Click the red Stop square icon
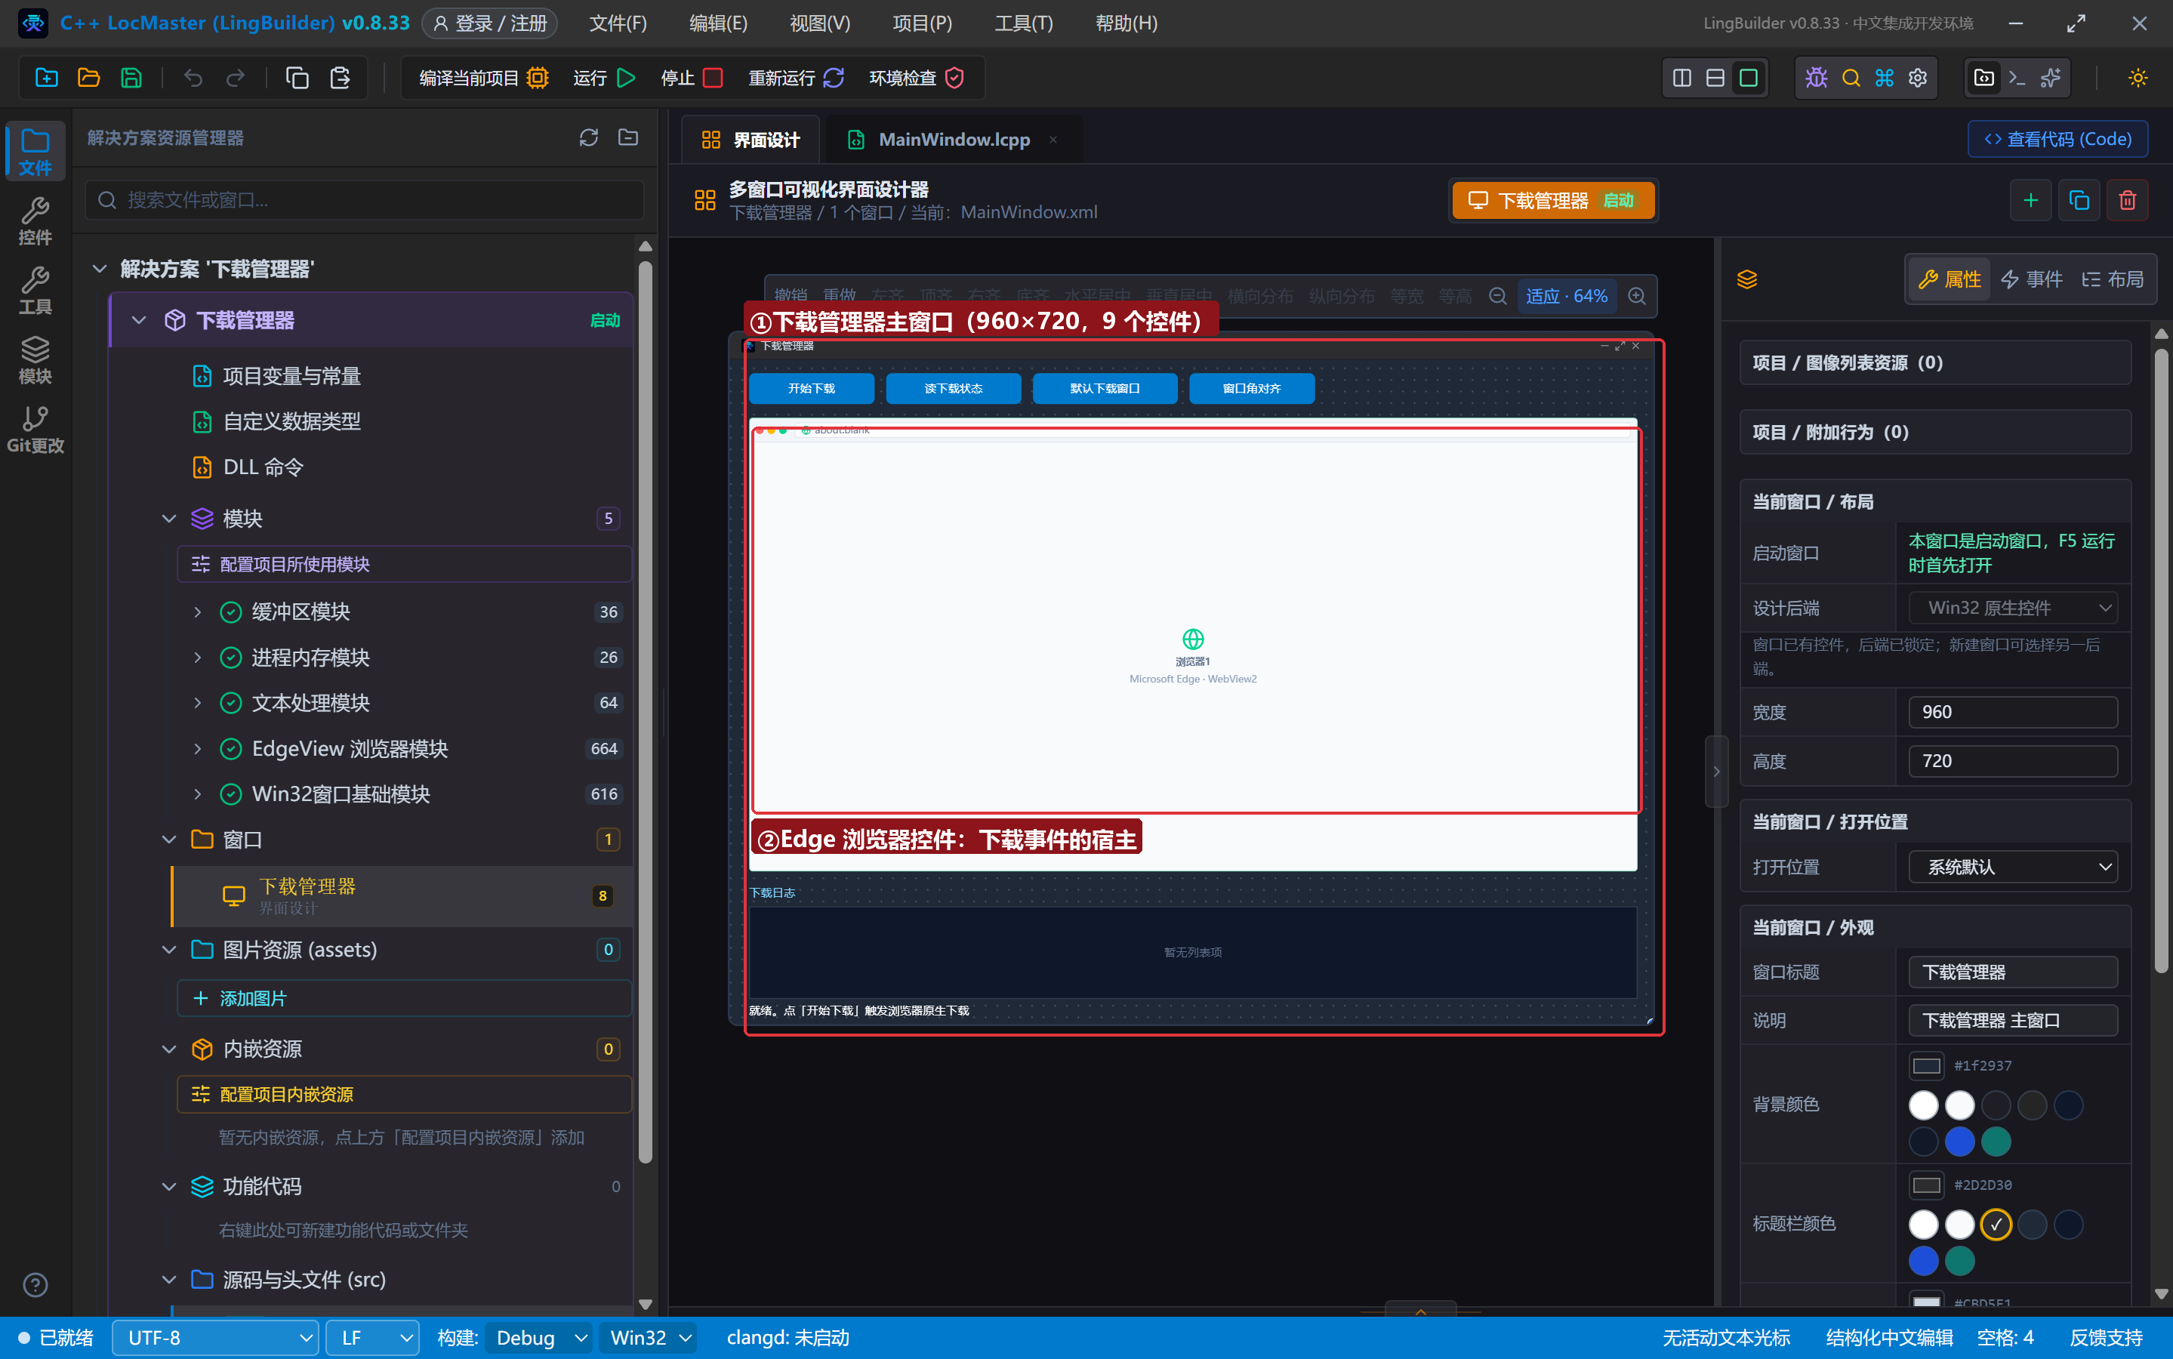 pos(713,79)
